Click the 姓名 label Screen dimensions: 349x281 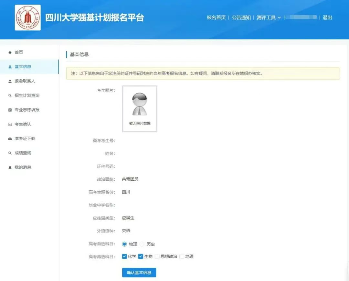point(110,154)
